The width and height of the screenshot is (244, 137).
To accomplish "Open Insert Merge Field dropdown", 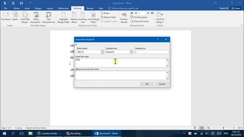I will coord(93,18).
